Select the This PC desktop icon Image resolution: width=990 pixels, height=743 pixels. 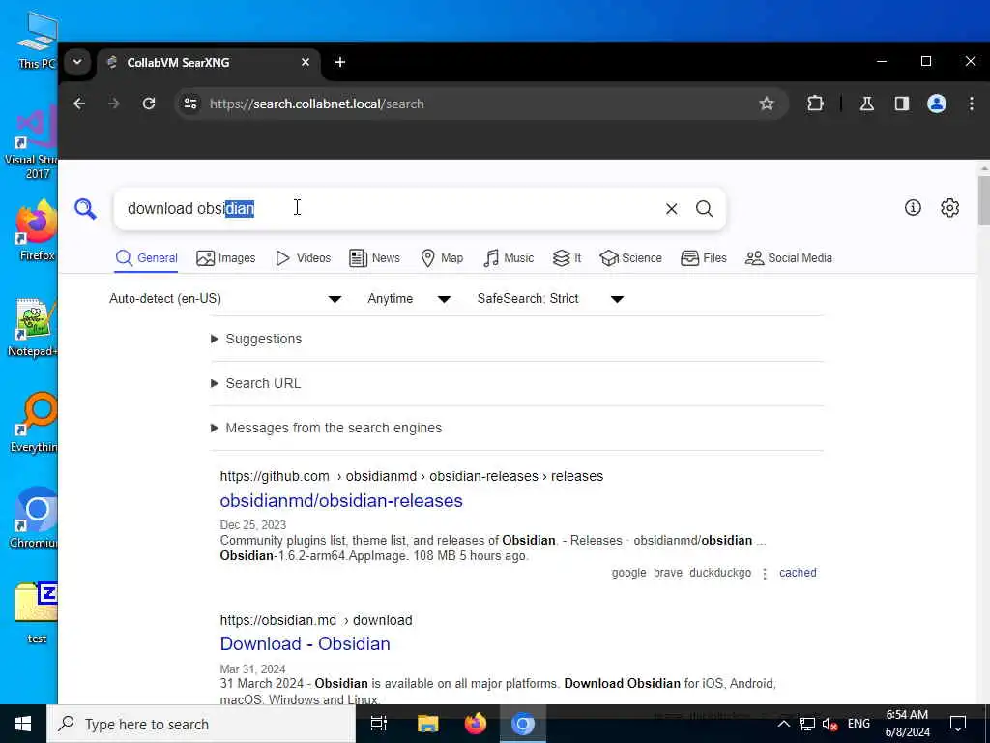(x=37, y=41)
